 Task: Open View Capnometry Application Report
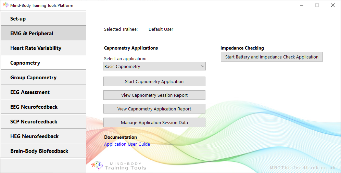(154, 109)
